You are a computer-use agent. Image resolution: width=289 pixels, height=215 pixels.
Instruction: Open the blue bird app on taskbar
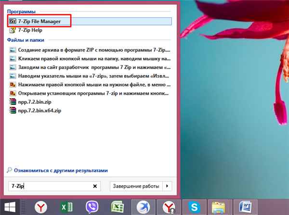tap(143, 207)
